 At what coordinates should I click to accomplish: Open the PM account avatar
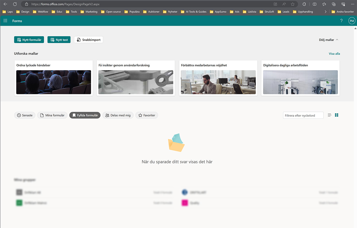coord(352,21)
